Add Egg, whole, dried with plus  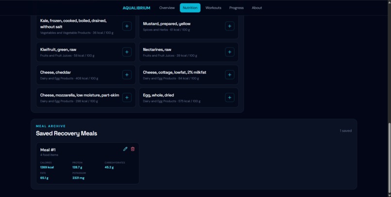(x=229, y=97)
